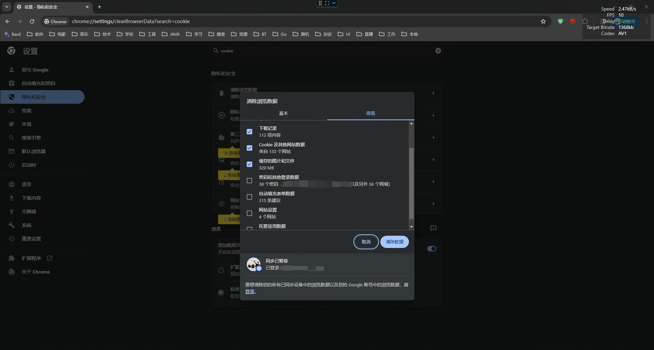Reload the page with refresh icon
The height and width of the screenshot is (350, 654).
(x=32, y=21)
